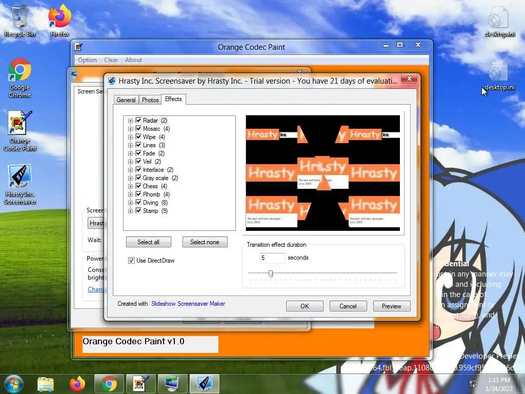This screenshot has width=525, height=394.
Task: Click the Preview button
Action: point(391,306)
